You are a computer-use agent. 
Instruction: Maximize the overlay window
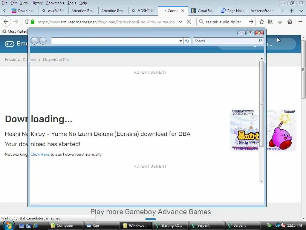[x=250, y=33]
